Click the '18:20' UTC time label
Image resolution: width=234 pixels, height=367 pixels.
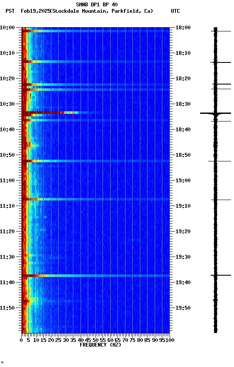(x=183, y=79)
